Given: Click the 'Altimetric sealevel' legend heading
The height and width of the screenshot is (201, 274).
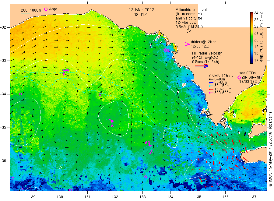Looking at the screenshot, I should 191,10.
